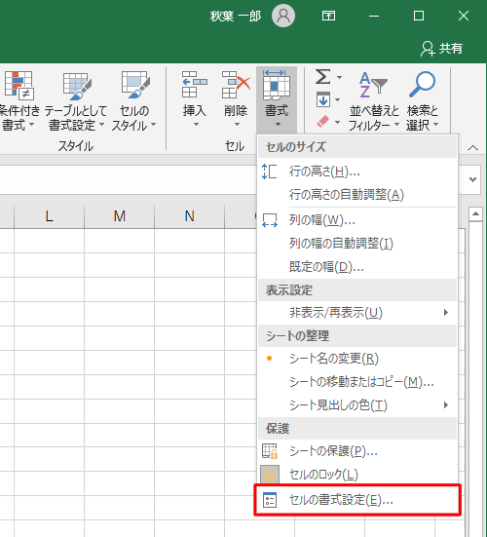The width and height of the screenshot is (487, 537).
Task: Click the format cells dialog icon
Action: coord(270,500)
